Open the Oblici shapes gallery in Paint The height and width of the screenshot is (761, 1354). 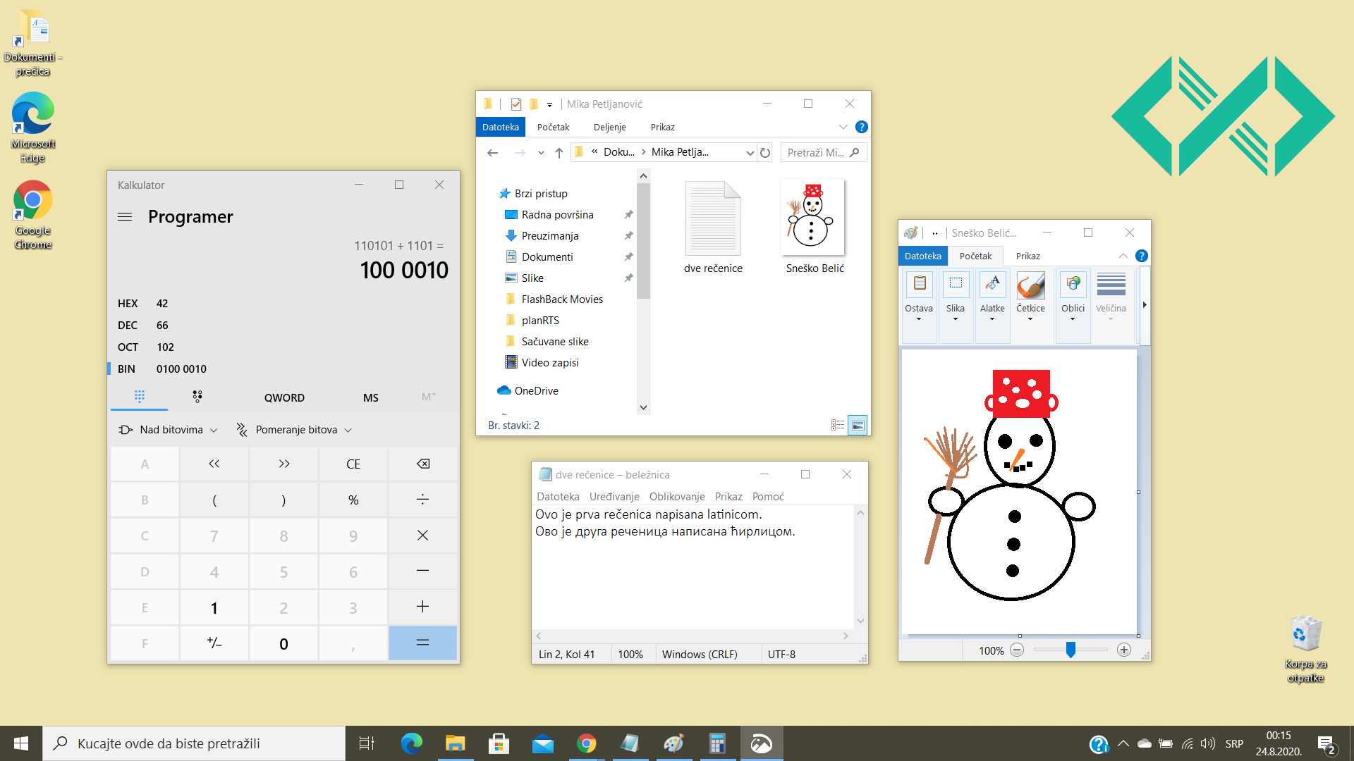click(x=1073, y=296)
